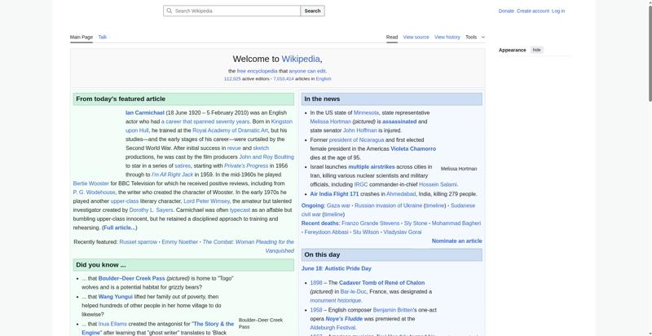The height and width of the screenshot is (336, 652).
Task: Open the Hossein Salami link
Action: tap(438, 184)
